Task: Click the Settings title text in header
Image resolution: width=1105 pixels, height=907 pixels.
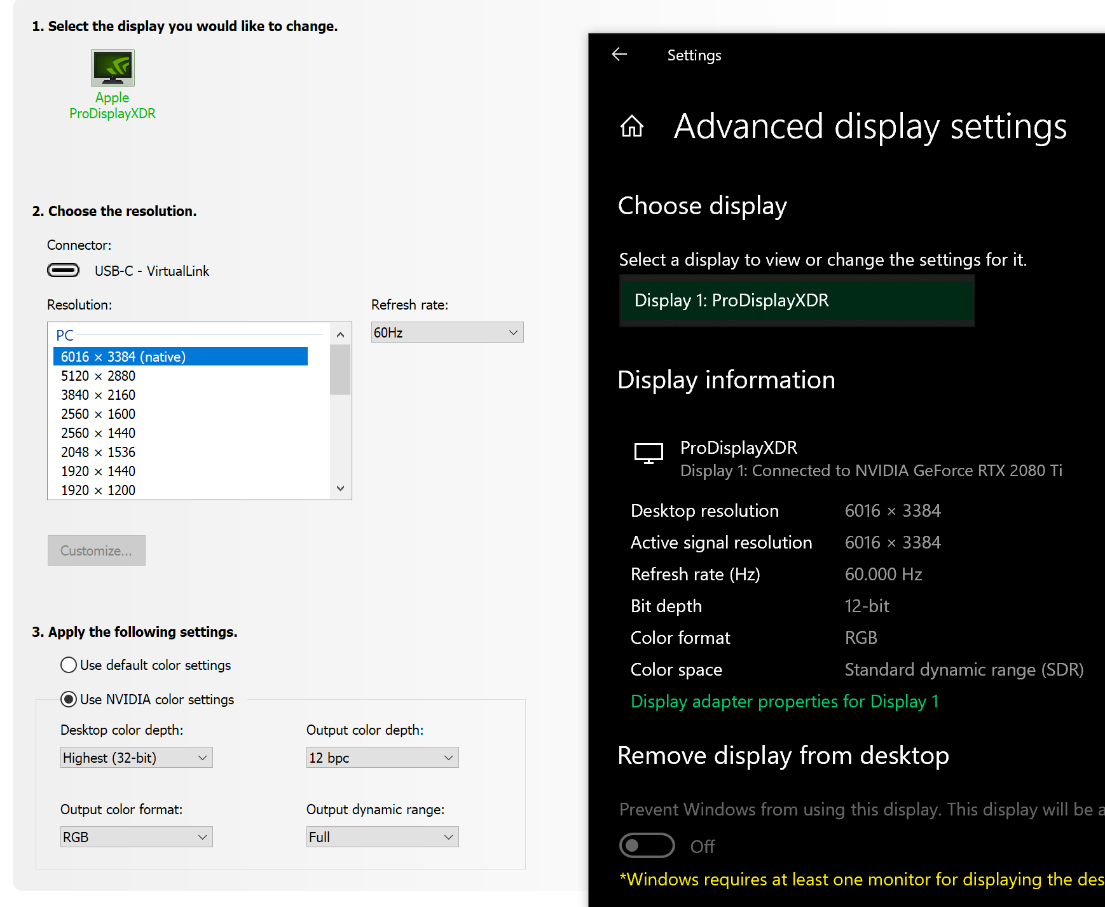Action: (x=694, y=55)
